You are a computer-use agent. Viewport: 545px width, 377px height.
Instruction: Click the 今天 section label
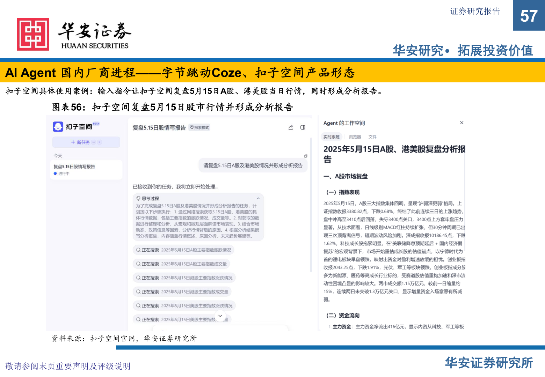pyautogui.click(x=58, y=156)
